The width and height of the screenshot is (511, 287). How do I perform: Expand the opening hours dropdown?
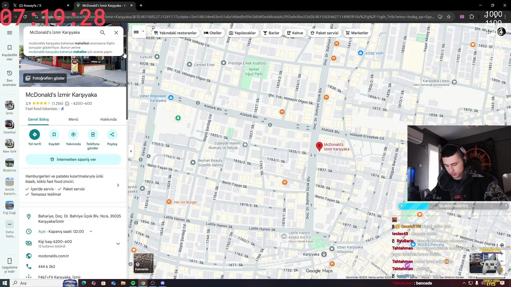pos(91,231)
